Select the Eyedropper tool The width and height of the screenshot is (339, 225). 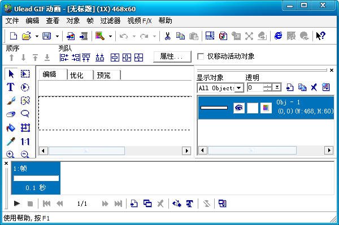tap(11, 142)
